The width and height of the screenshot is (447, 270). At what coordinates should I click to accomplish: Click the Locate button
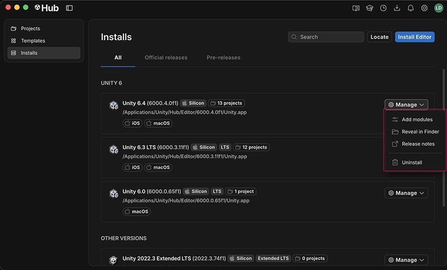(x=379, y=37)
